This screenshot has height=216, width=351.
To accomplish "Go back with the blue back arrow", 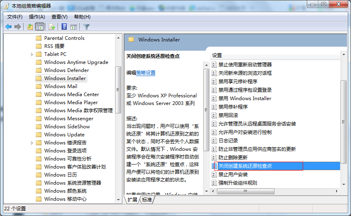I will coord(8,27).
